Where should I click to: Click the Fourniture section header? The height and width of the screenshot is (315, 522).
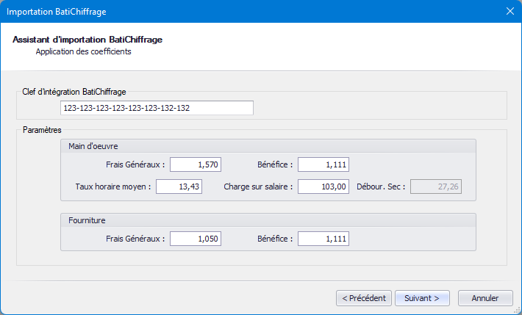268,220
